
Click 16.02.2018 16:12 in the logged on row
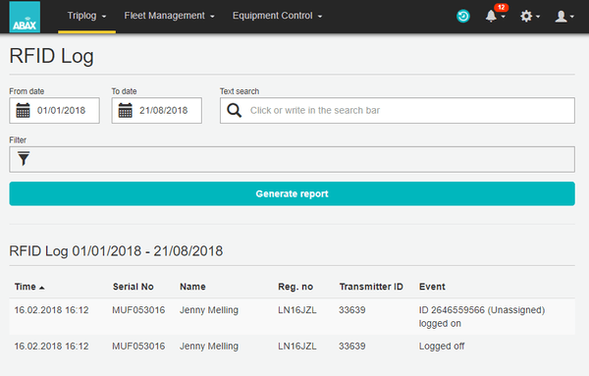tap(51, 310)
